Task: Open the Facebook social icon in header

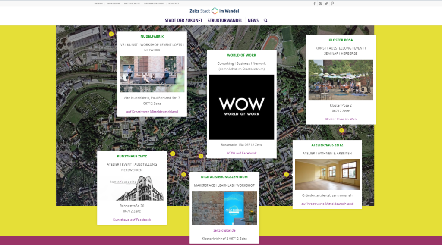Action: point(314,3)
